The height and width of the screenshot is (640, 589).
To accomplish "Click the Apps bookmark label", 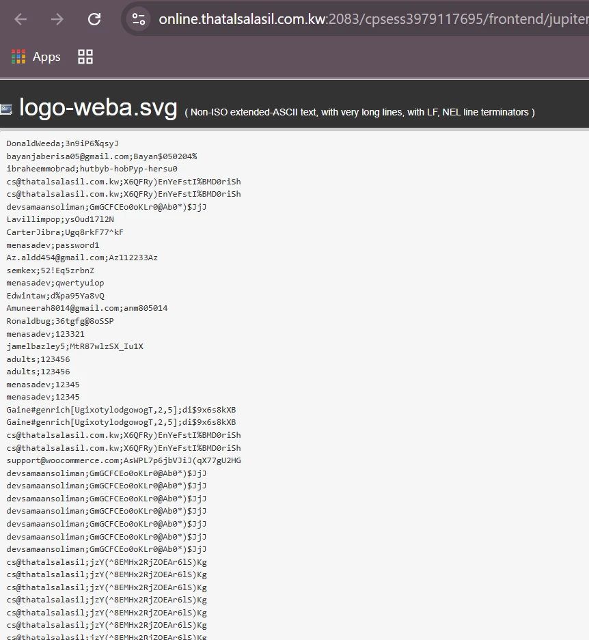I will click(x=46, y=57).
